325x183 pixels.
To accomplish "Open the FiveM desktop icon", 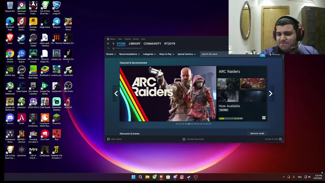I will 22,119.
